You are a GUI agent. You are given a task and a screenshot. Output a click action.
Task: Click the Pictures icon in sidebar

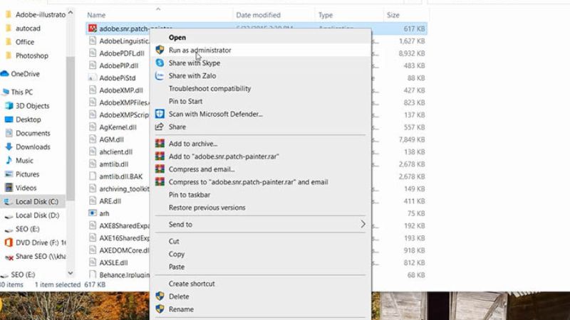click(9, 174)
